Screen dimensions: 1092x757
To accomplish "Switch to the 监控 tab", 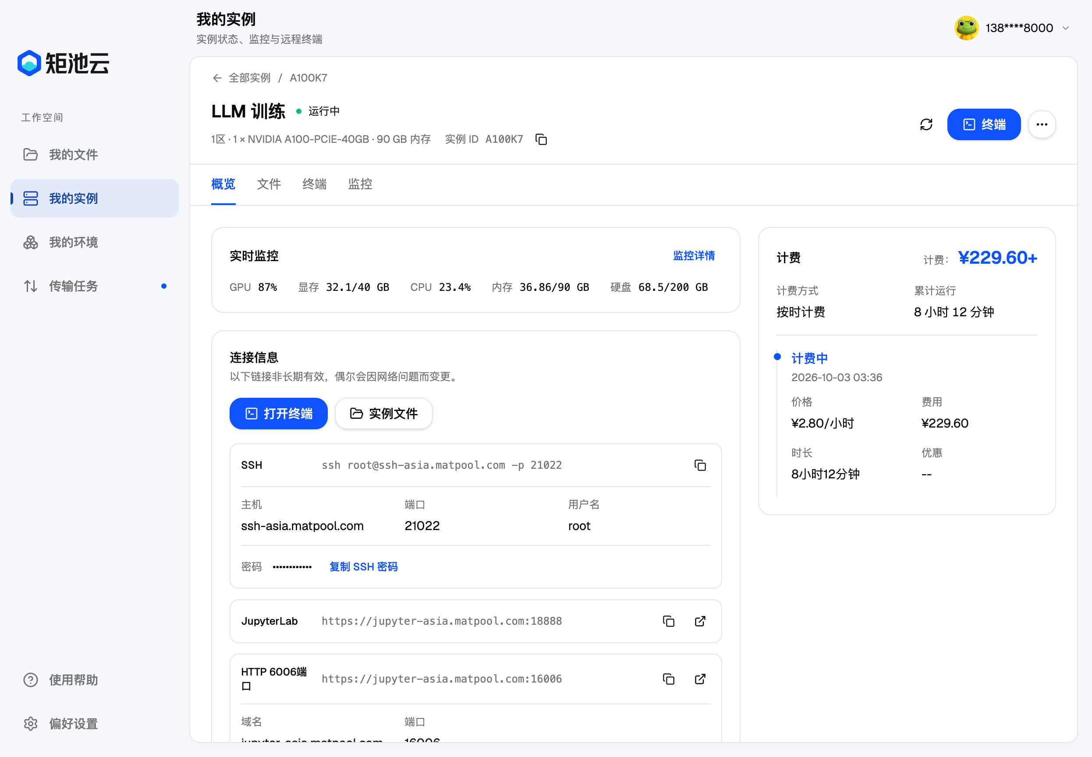I will point(360,184).
